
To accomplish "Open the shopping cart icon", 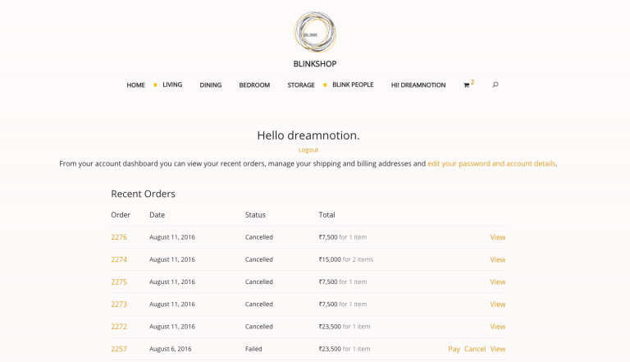I will (x=467, y=85).
